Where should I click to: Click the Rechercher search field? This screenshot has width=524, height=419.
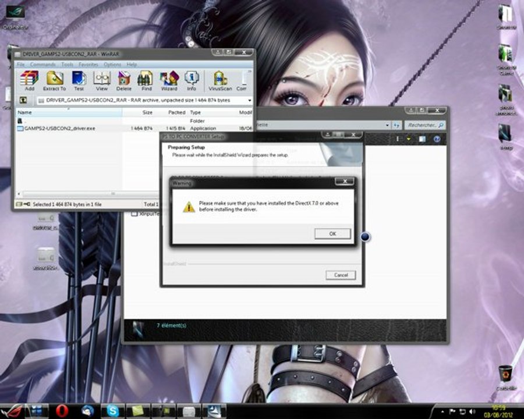click(425, 125)
